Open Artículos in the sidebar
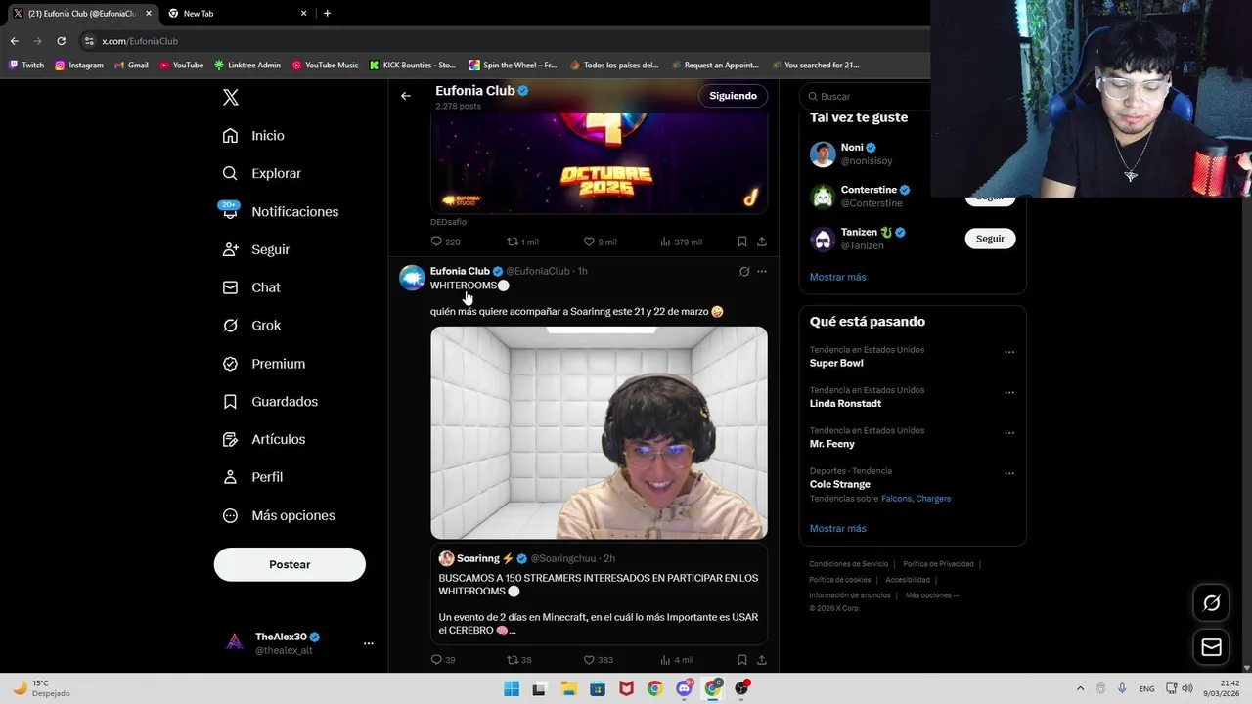This screenshot has width=1252, height=704. (x=263, y=439)
